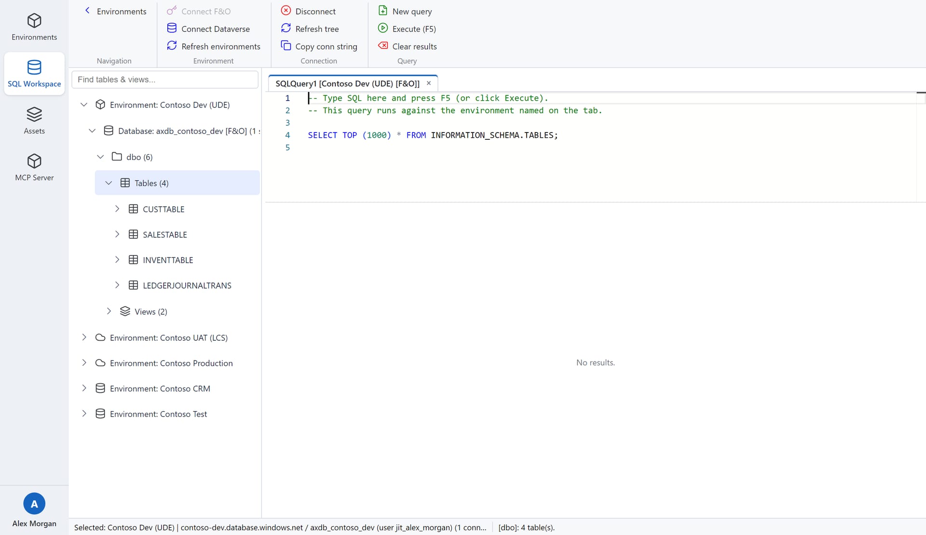The image size is (926, 535).
Task: Open the MCP Server sidebar section
Action: (34, 167)
